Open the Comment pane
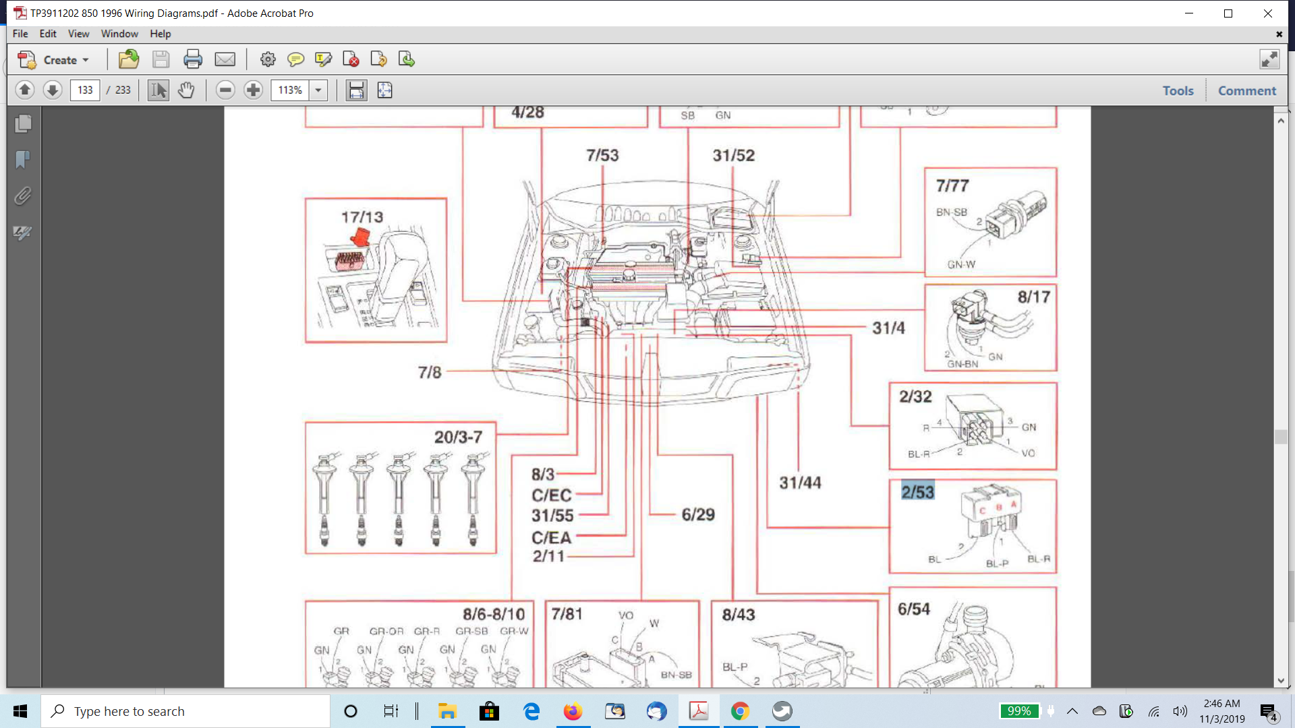The height and width of the screenshot is (728, 1295). click(x=1246, y=90)
